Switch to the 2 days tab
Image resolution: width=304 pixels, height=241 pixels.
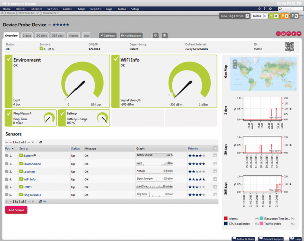[x=27, y=36]
